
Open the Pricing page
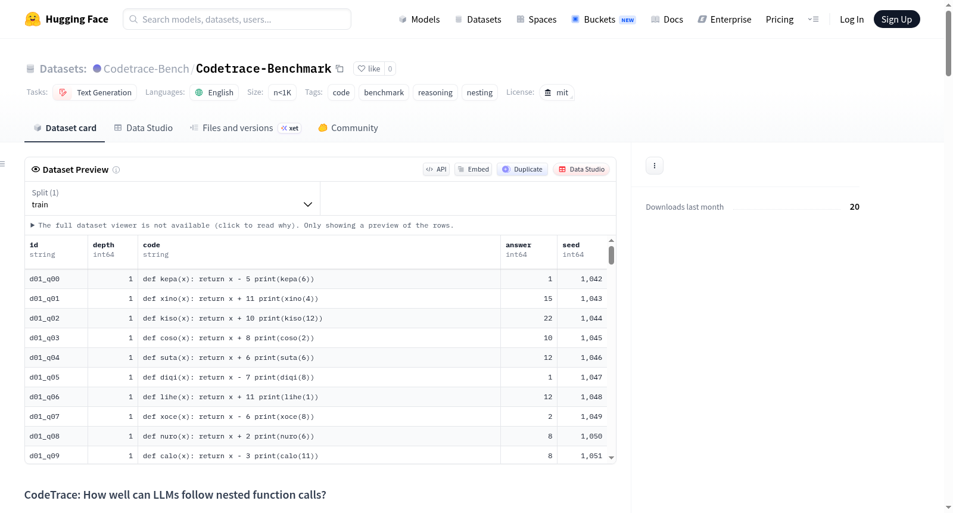[x=780, y=19]
